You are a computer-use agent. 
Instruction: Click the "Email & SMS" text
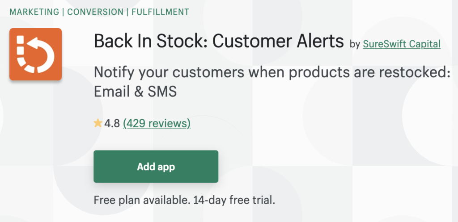(135, 92)
